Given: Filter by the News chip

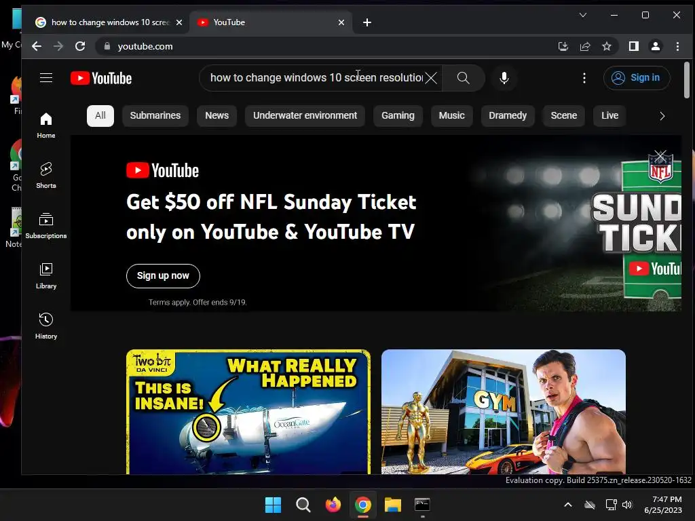Looking at the screenshot, I should pos(217,115).
